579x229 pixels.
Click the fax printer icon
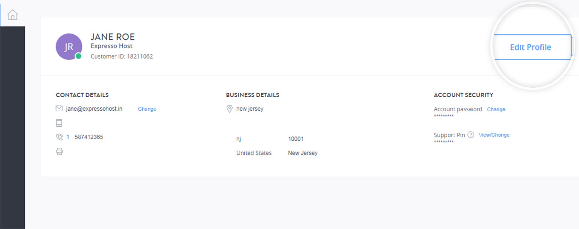[59, 152]
